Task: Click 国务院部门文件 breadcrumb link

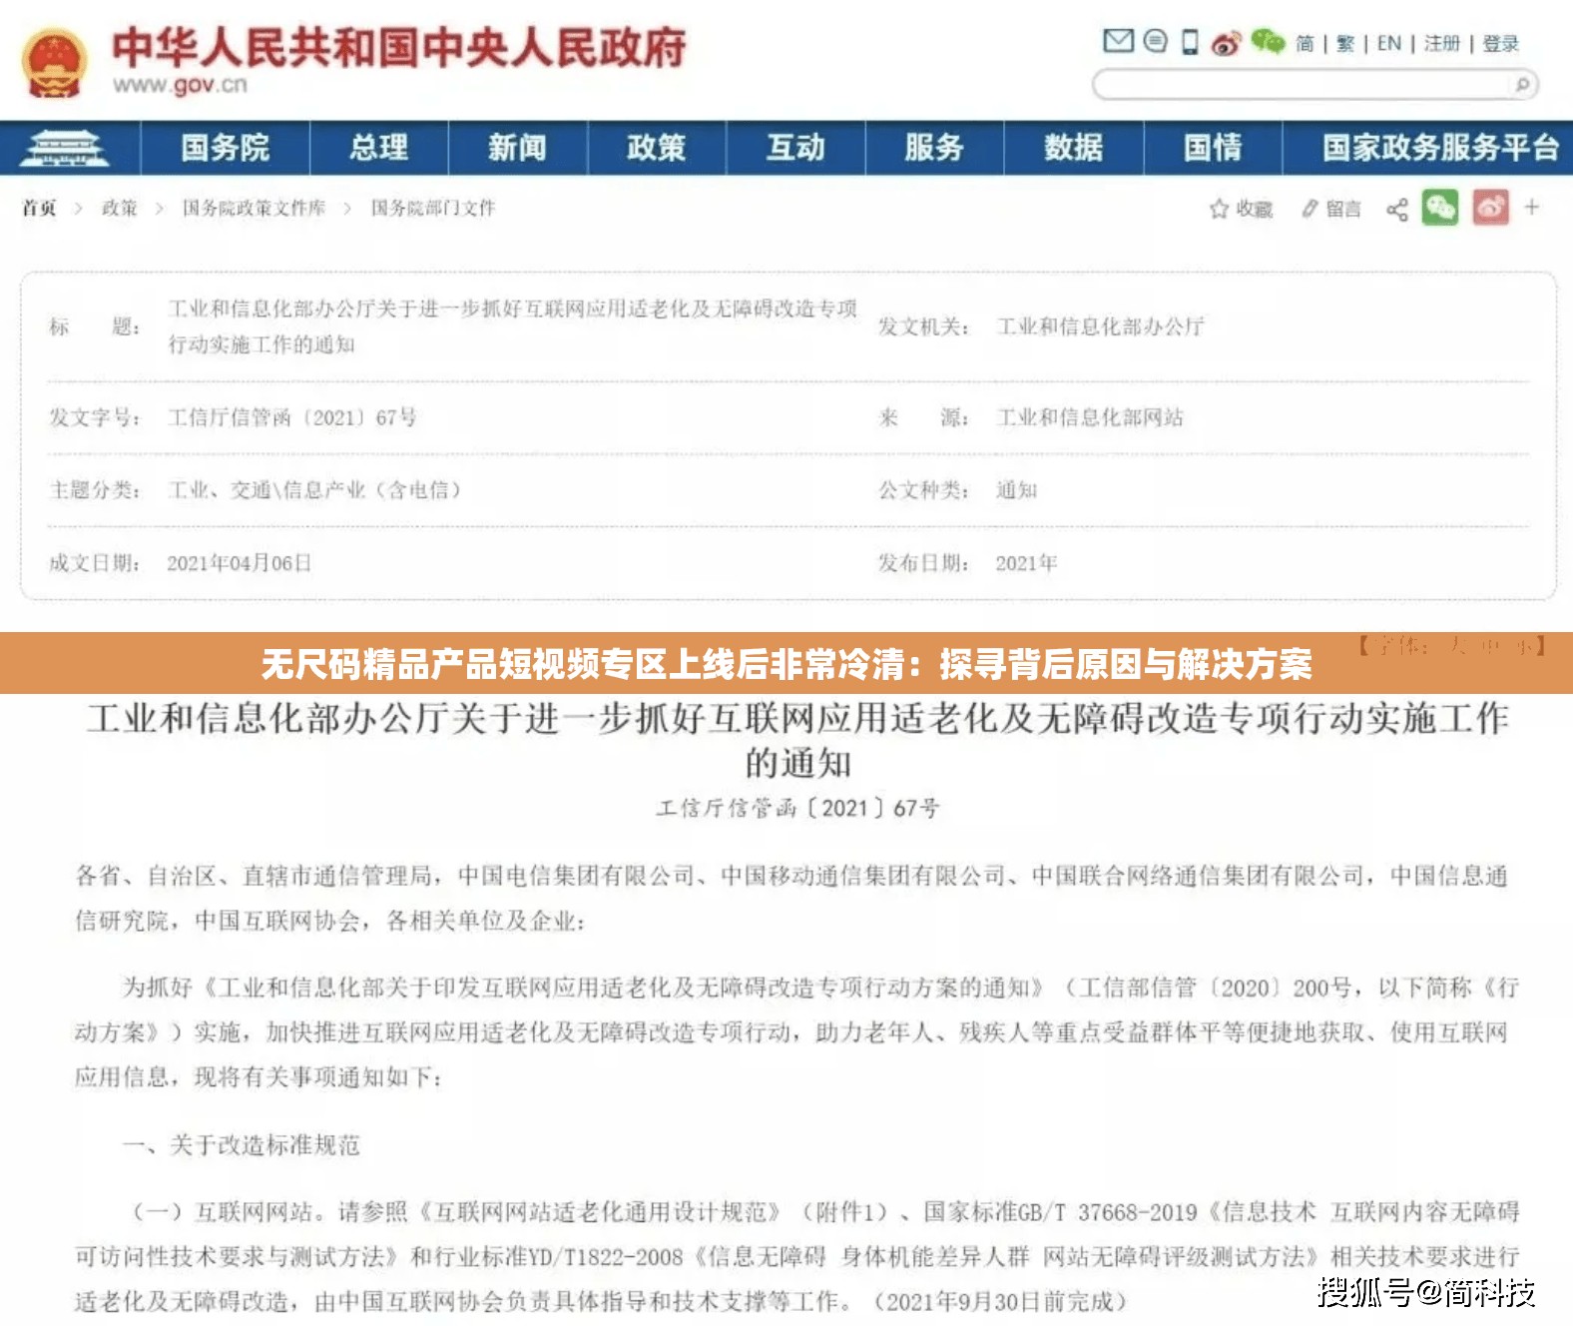Action: click(x=432, y=208)
